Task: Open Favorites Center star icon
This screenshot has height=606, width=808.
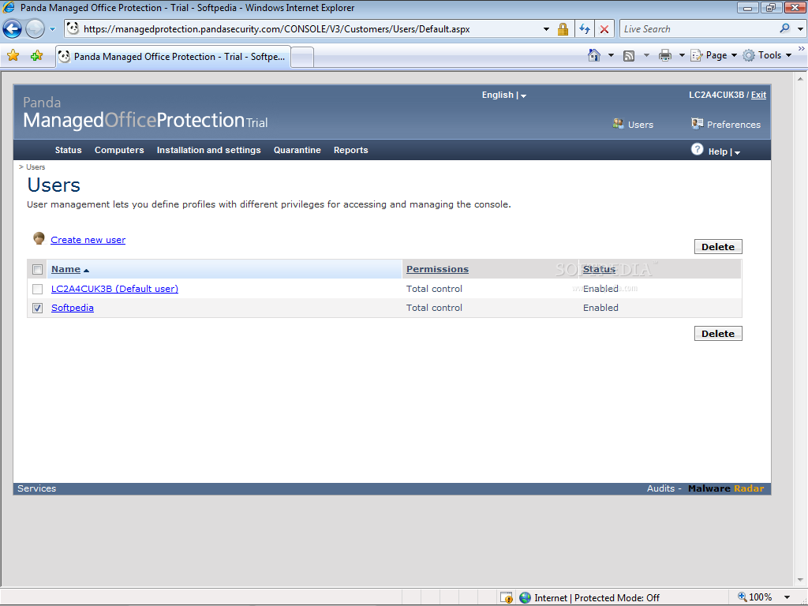Action: point(13,56)
